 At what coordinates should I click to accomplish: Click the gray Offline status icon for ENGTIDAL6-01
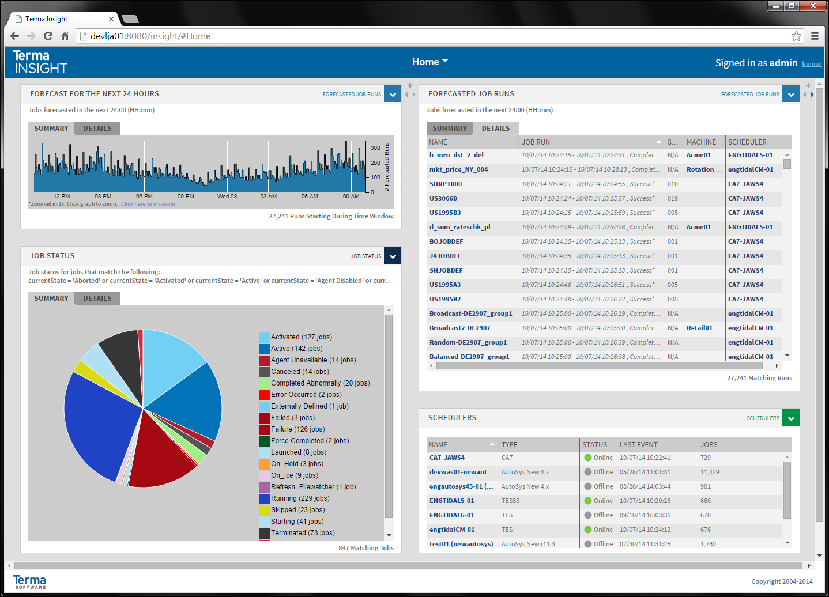pos(588,515)
